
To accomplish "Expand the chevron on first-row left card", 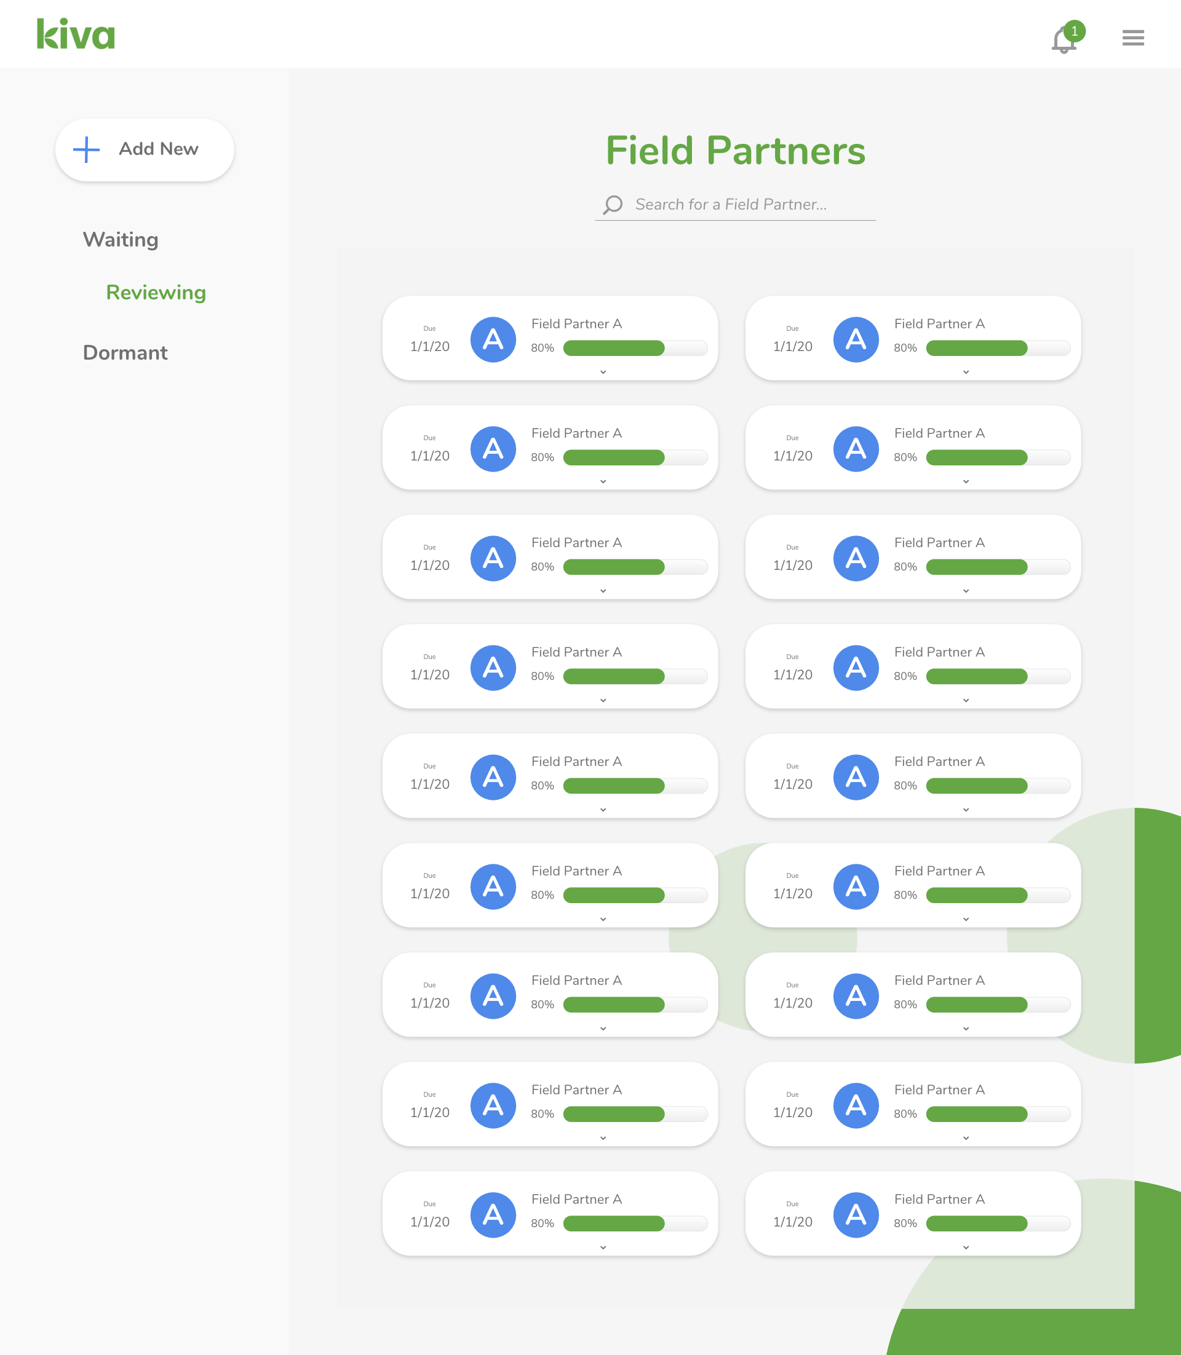I will point(603,372).
